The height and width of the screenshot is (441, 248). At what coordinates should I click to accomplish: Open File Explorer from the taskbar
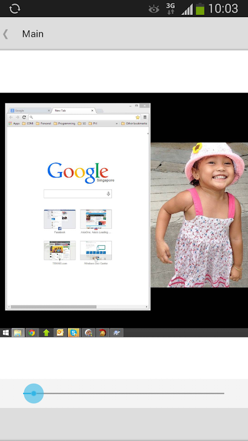tap(18, 333)
